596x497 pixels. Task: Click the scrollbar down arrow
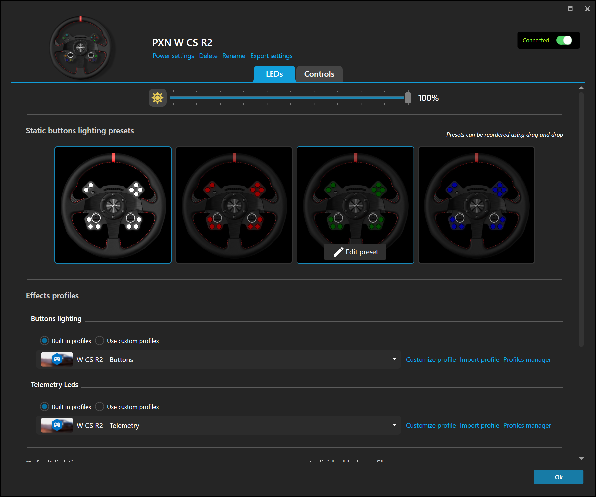click(581, 458)
